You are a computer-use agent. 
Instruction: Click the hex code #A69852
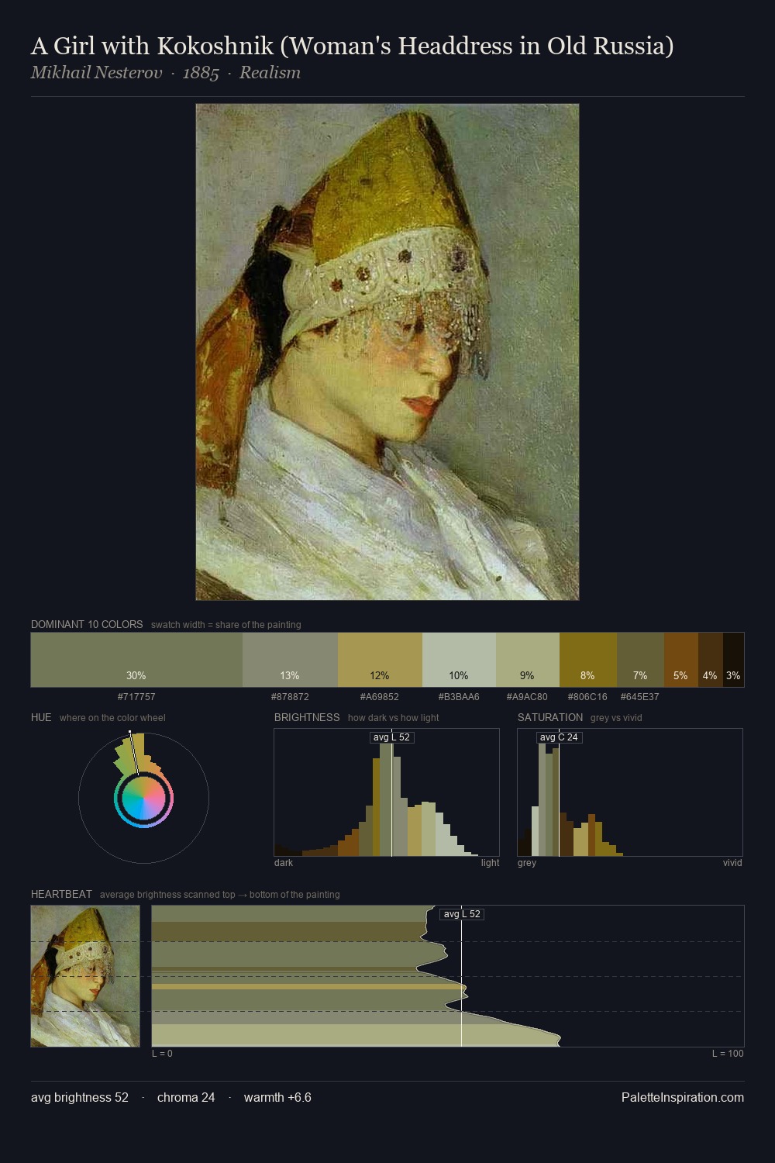click(380, 697)
